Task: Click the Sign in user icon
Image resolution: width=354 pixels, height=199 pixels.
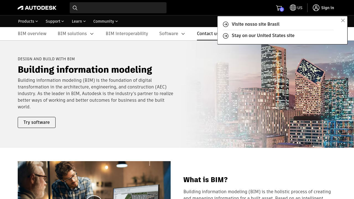Action: pyautogui.click(x=316, y=8)
